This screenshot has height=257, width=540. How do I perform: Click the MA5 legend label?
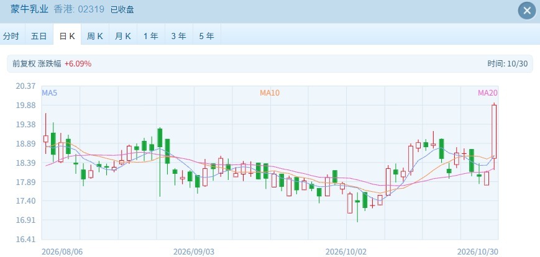[49, 92]
